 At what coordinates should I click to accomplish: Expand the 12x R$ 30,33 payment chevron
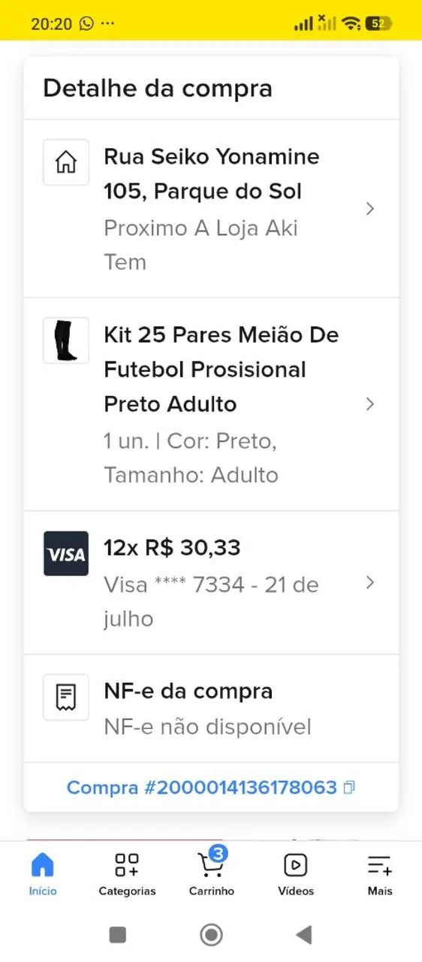[369, 582]
